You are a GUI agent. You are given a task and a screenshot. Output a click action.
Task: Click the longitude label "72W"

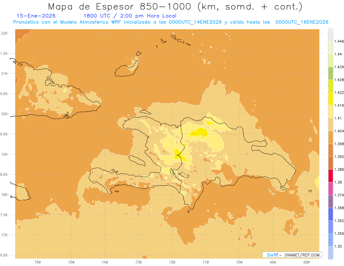pyautogui.click(x=172, y=262)
